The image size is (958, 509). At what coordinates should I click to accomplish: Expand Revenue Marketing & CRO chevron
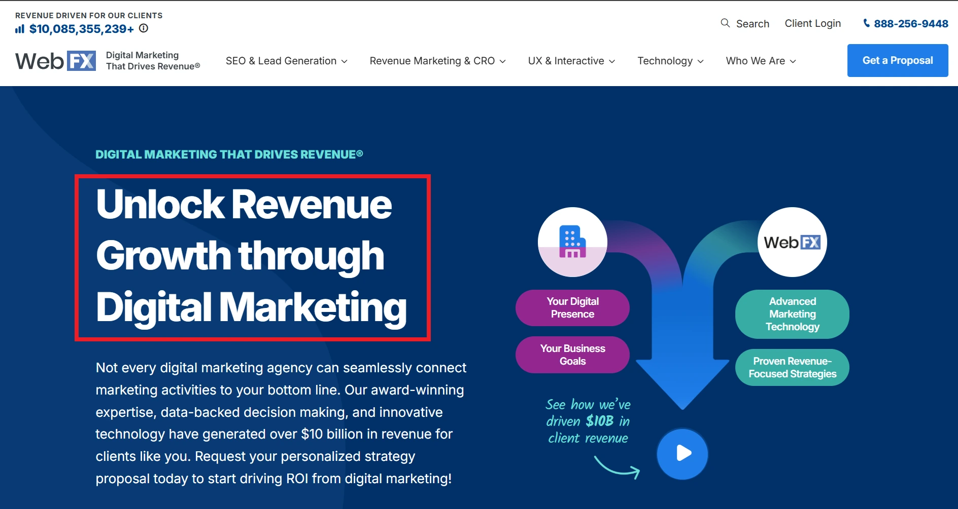pos(502,61)
